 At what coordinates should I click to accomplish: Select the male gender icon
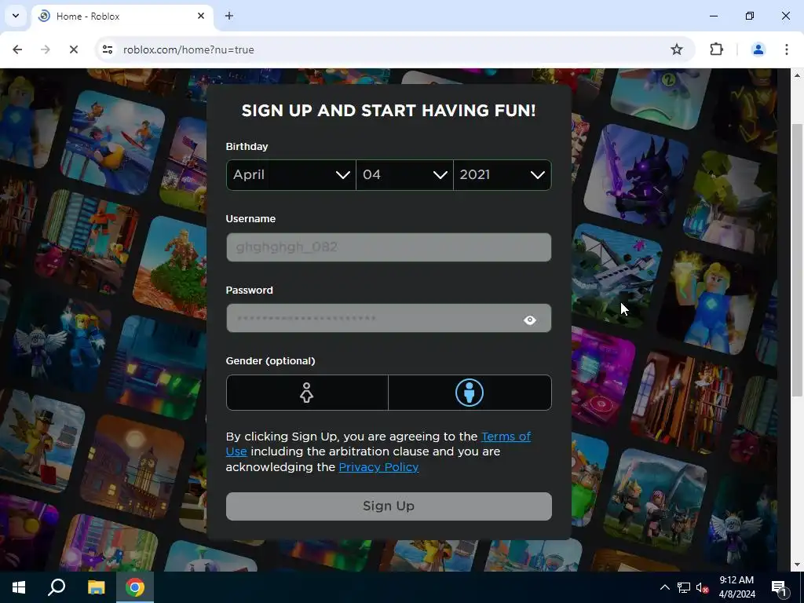point(470,393)
